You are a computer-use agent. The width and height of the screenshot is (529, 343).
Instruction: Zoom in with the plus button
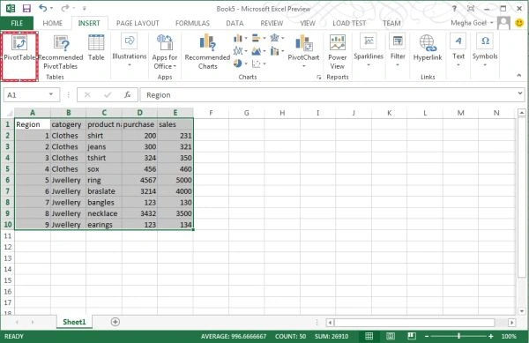pos(490,336)
